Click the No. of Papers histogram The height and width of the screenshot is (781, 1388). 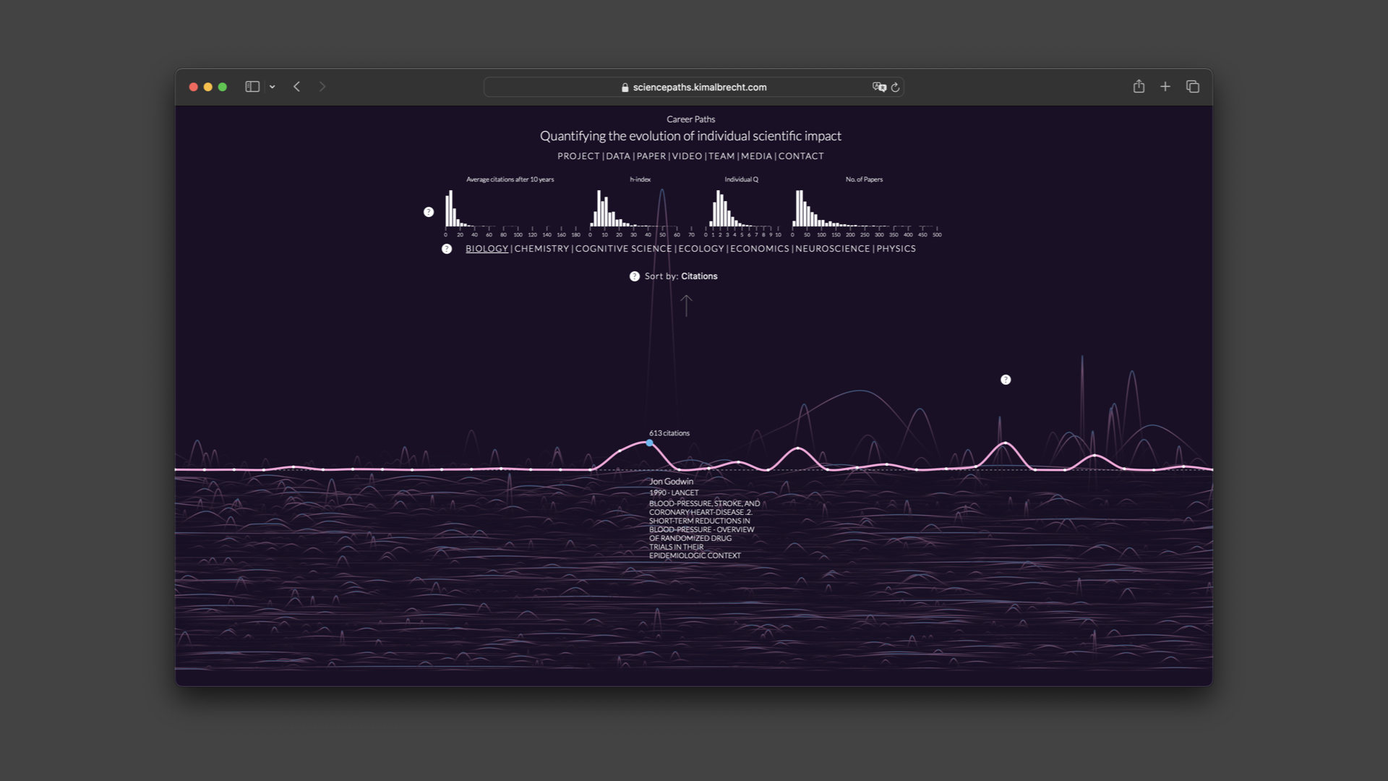(865, 210)
